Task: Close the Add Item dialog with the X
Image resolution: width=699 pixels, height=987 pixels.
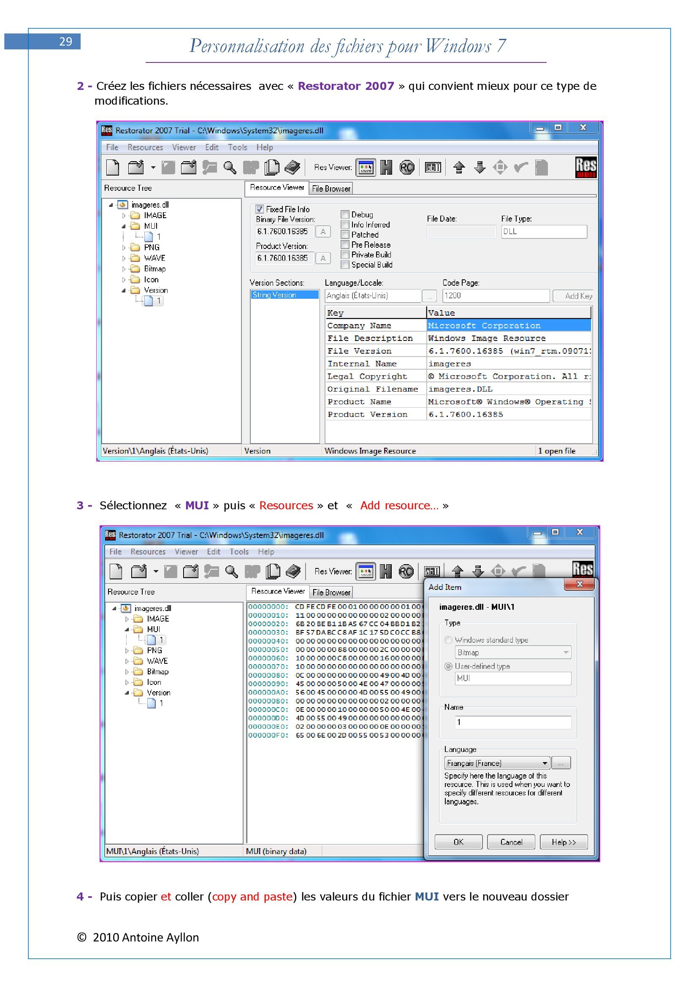Action: click(x=580, y=584)
